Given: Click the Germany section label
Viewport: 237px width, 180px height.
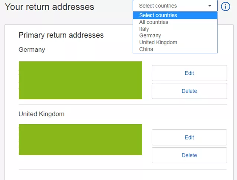Looking at the screenshot, I should (32, 49).
